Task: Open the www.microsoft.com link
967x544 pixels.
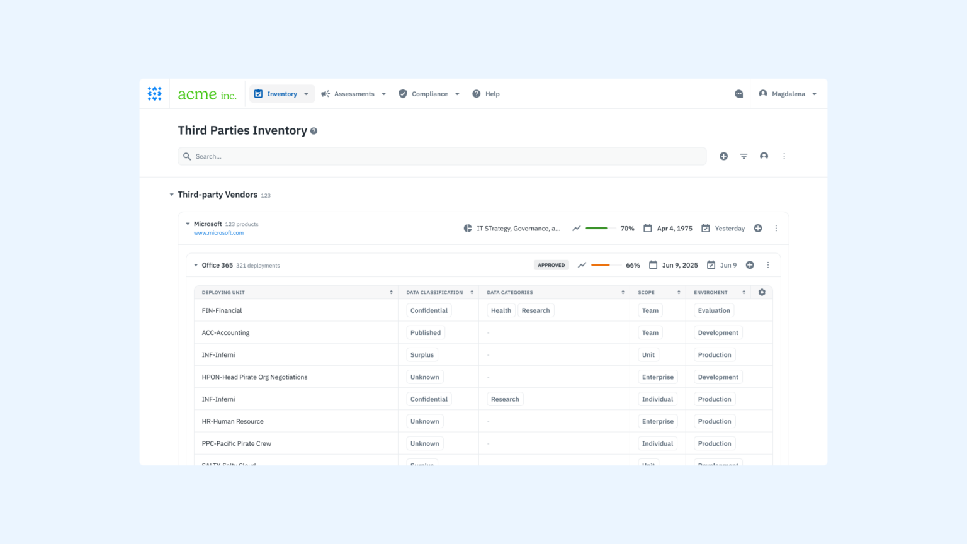Action: click(x=218, y=233)
